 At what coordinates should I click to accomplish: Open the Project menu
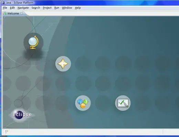click(47, 8)
